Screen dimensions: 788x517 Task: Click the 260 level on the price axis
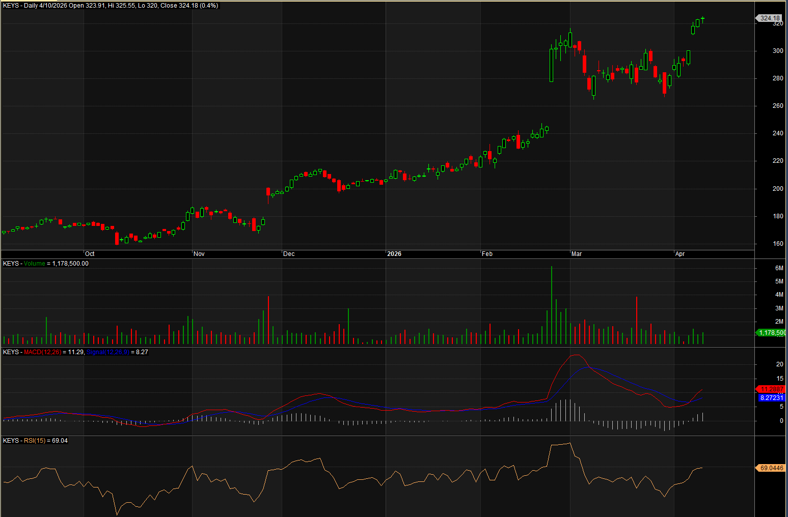point(778,106)
